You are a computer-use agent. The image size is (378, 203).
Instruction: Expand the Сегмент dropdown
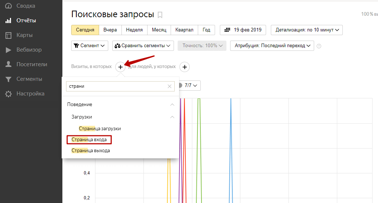(x=90, y=46)
